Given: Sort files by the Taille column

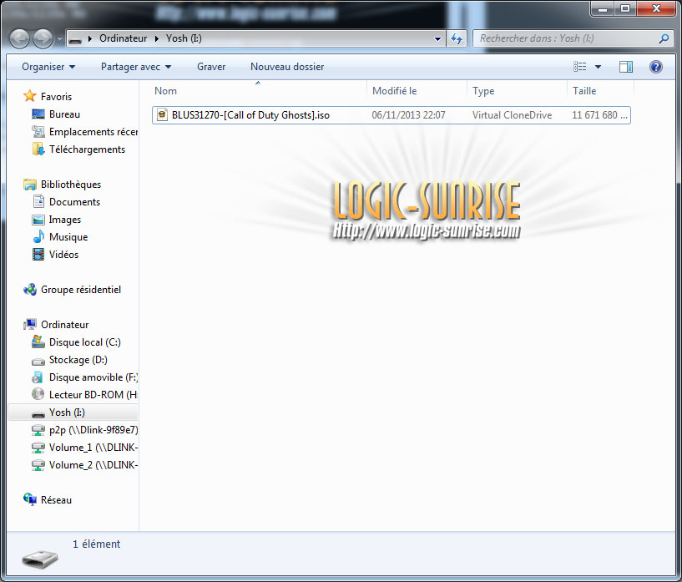Looking at the screenshot, I should coord(600,91).
